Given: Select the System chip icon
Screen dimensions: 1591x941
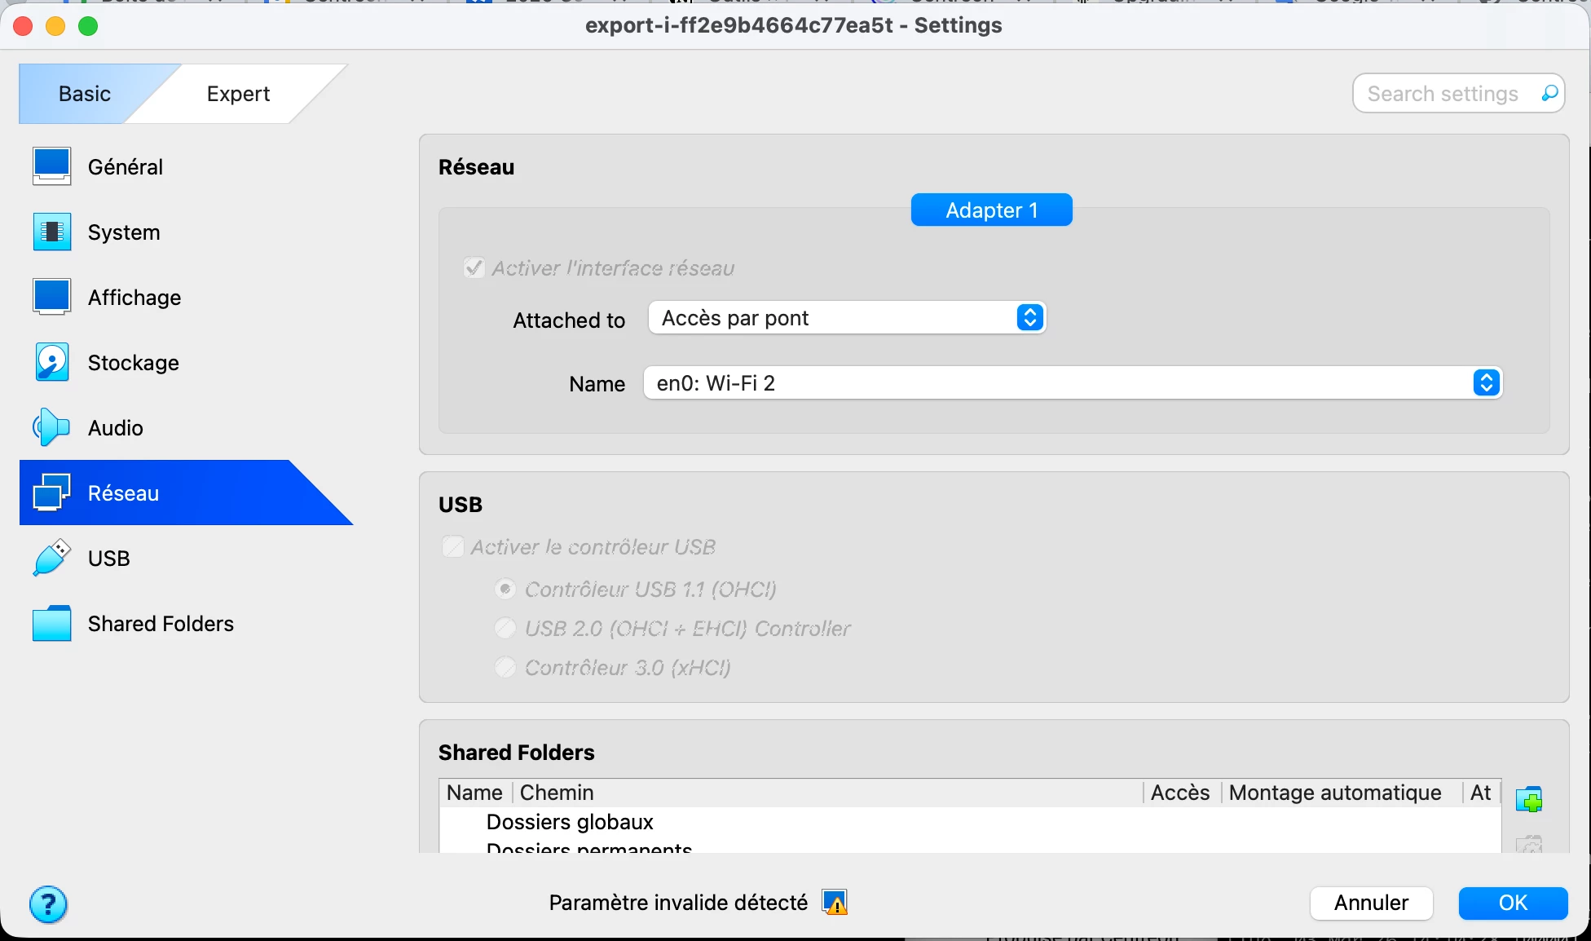Looking at the screenshot, I should [51, 232].
